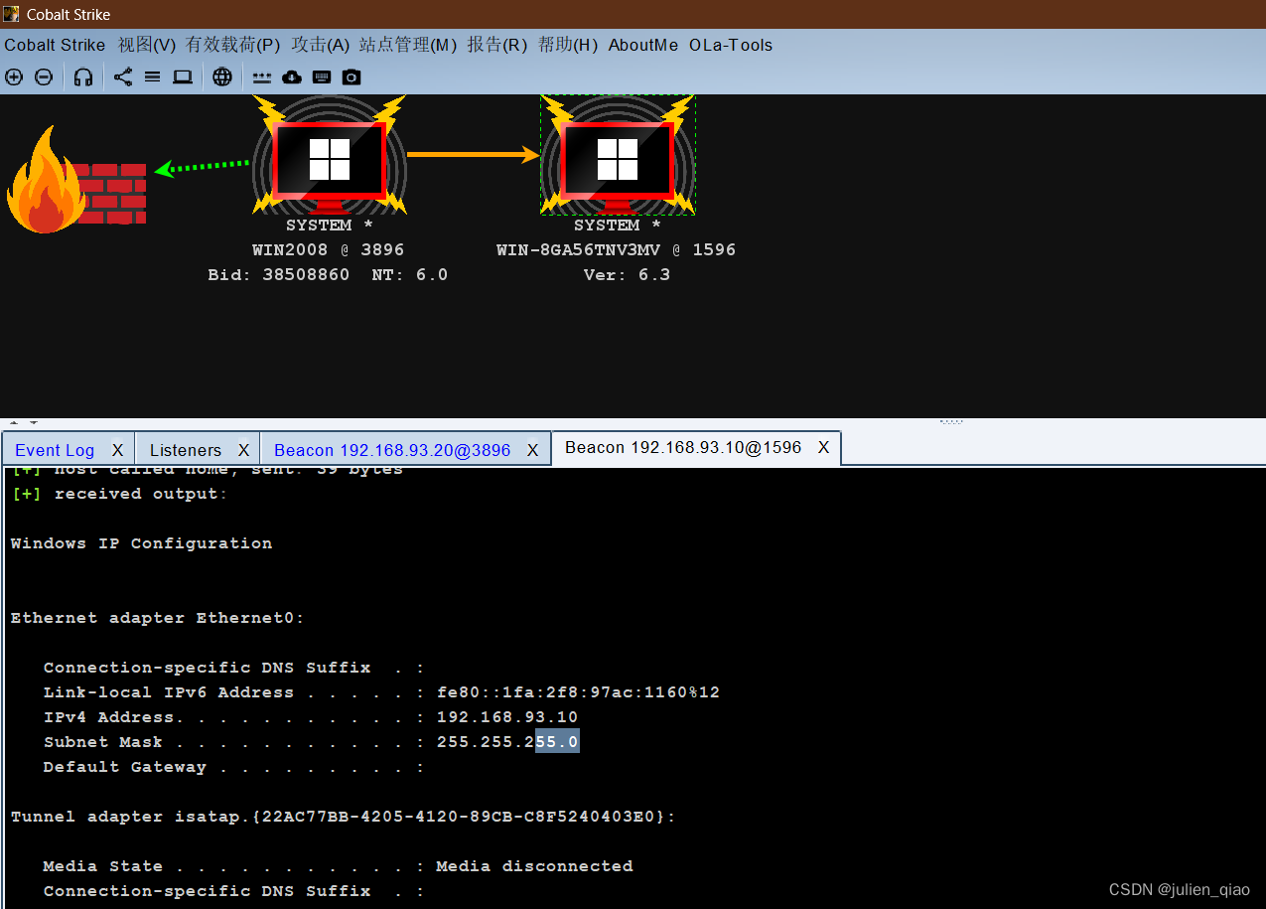The height and width of the screenshot is (909, 1266).
Task: Select the WIN-8GA56TNV3MV beacon computer icon
Action: pos(618,156)
